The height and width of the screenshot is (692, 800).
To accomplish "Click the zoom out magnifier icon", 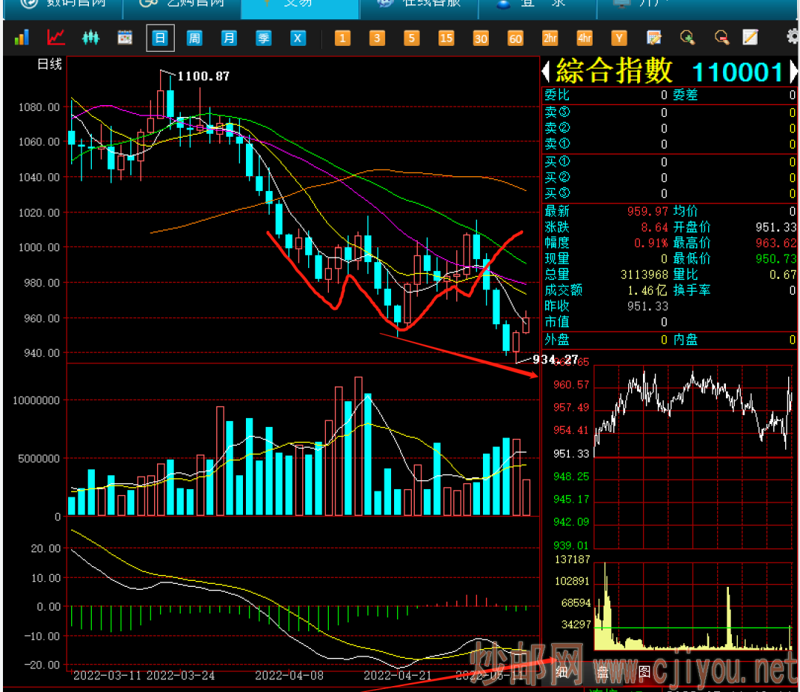I will (721, 38).
